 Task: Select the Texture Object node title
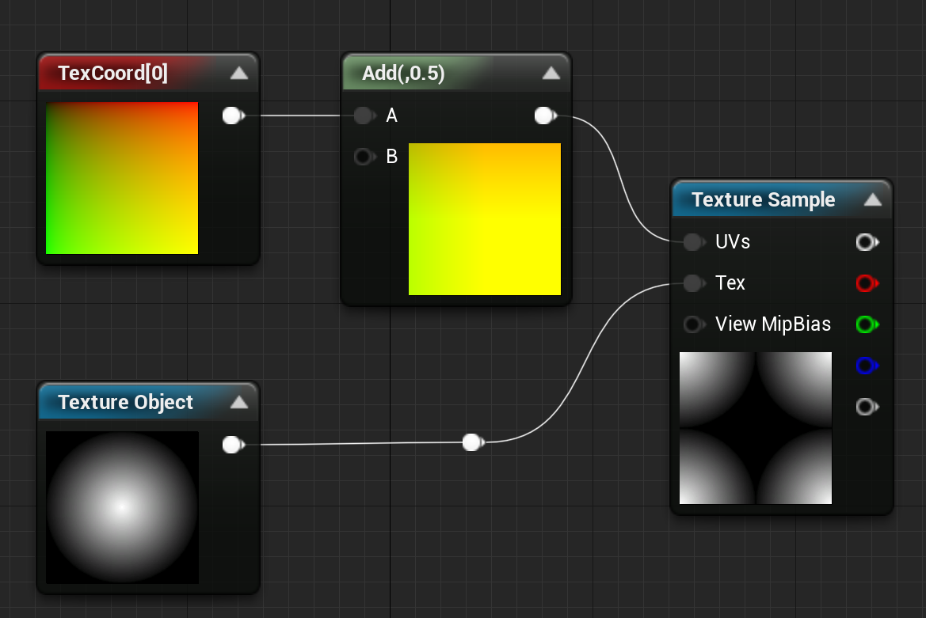(125, 402)
